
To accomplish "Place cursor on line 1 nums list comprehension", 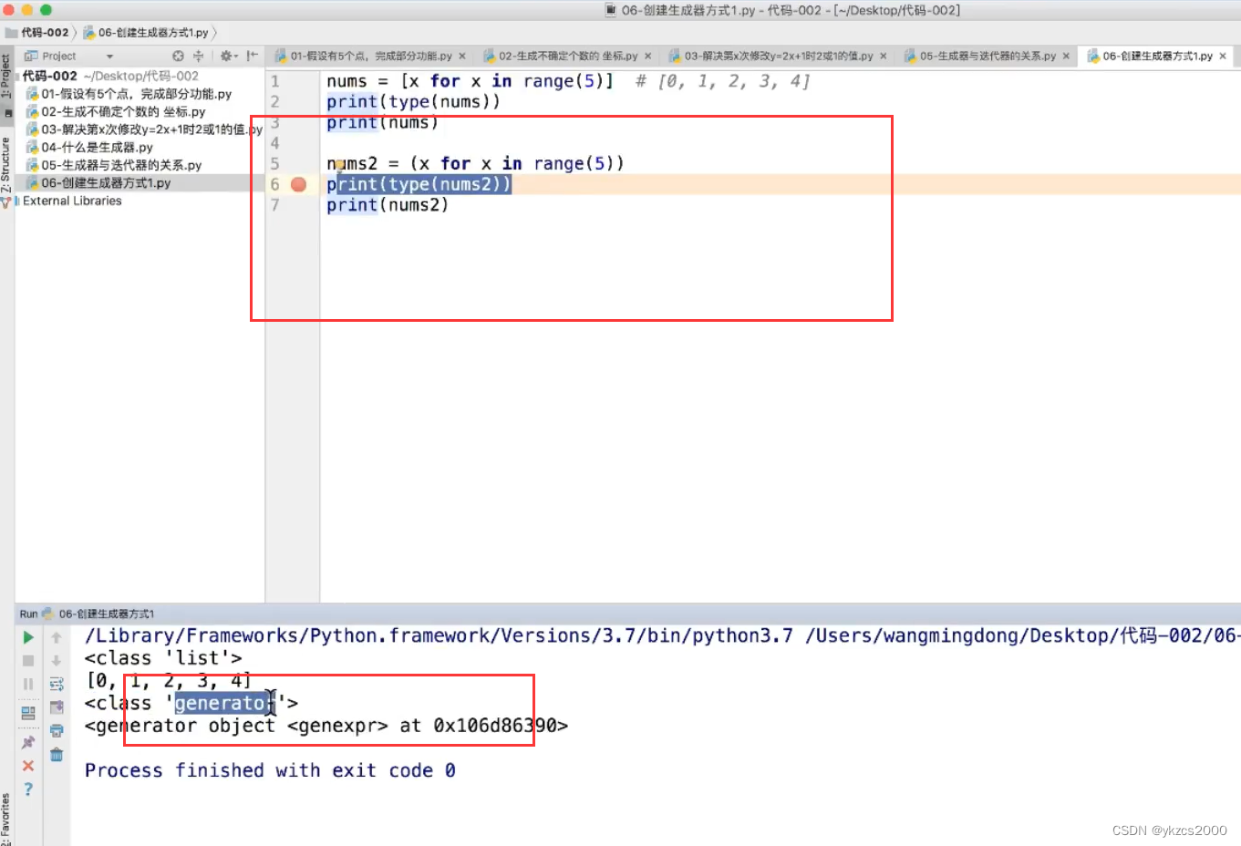I will click(470, 81).
